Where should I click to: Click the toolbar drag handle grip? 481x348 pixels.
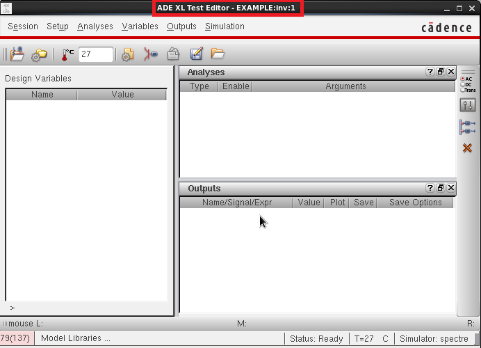coord(5,54)
